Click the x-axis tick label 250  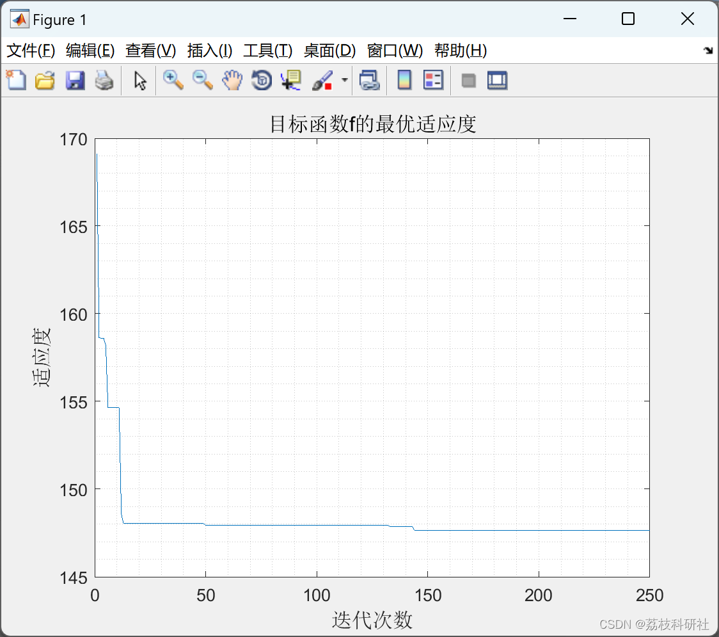650,595
